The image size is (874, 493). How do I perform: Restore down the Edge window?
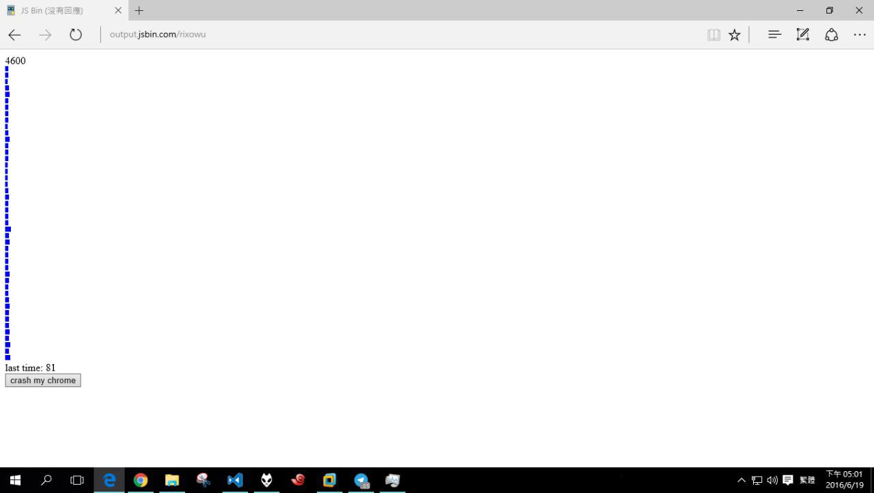point(830,10)
